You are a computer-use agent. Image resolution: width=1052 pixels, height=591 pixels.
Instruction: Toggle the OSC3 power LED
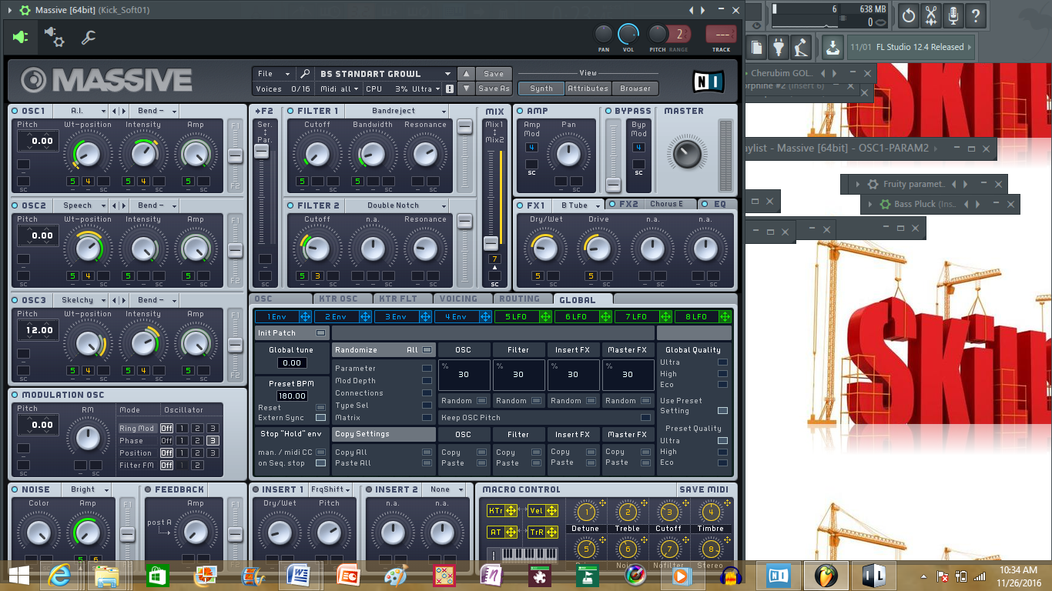coord(15,300)
